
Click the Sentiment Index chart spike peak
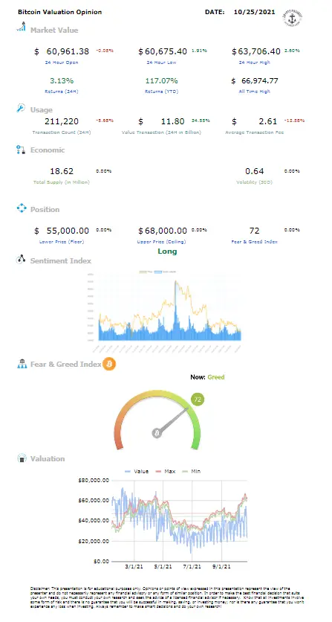175,283
